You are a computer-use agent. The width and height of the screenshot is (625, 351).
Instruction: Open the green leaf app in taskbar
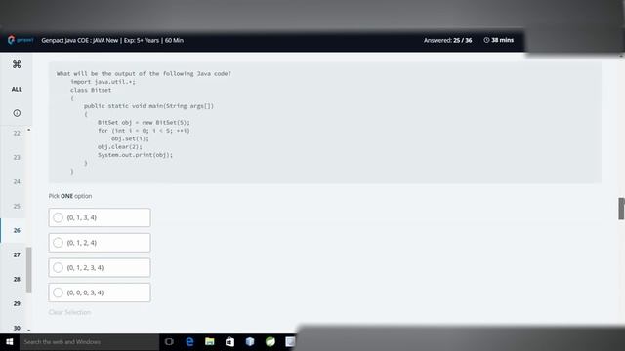pyautogui.click(x=271, y=342)
